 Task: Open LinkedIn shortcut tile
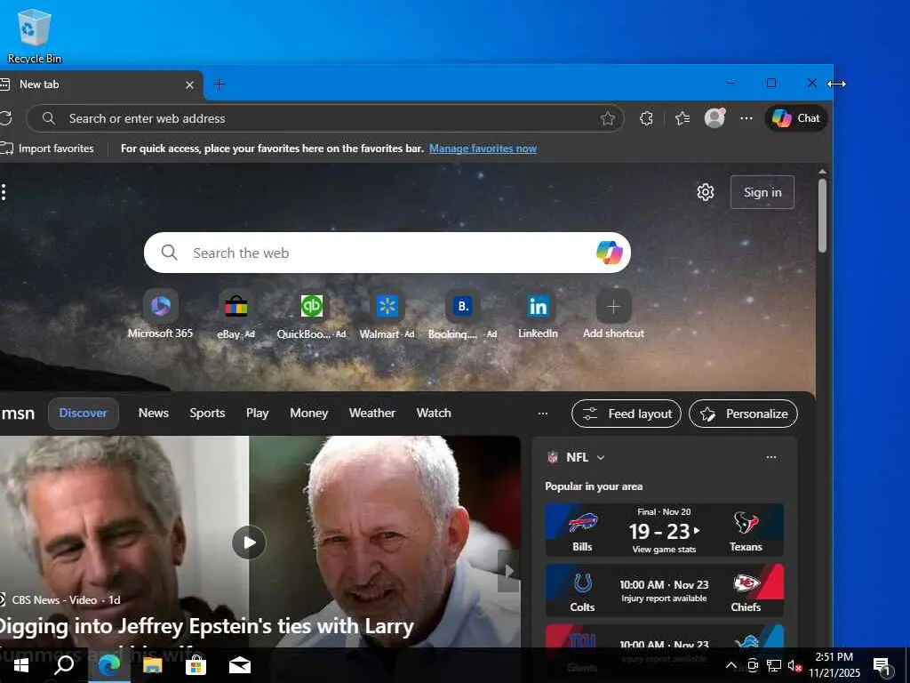(538, 315)
